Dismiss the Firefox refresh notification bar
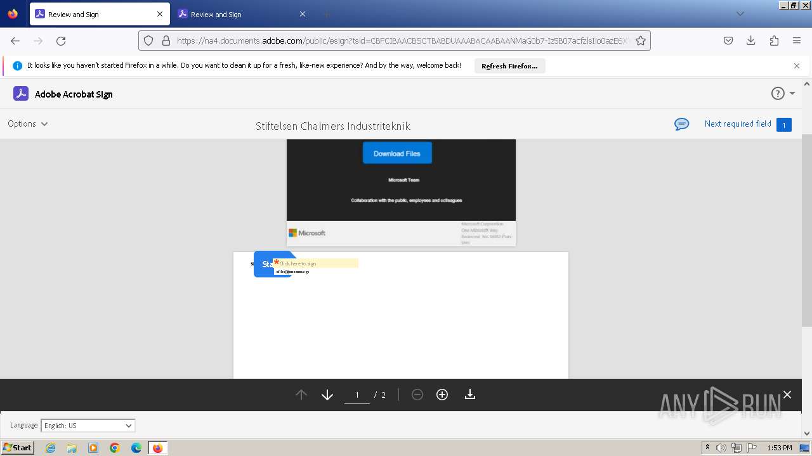Screen dimensions: 812x456 pyautogui.click(x=797, y=66)
